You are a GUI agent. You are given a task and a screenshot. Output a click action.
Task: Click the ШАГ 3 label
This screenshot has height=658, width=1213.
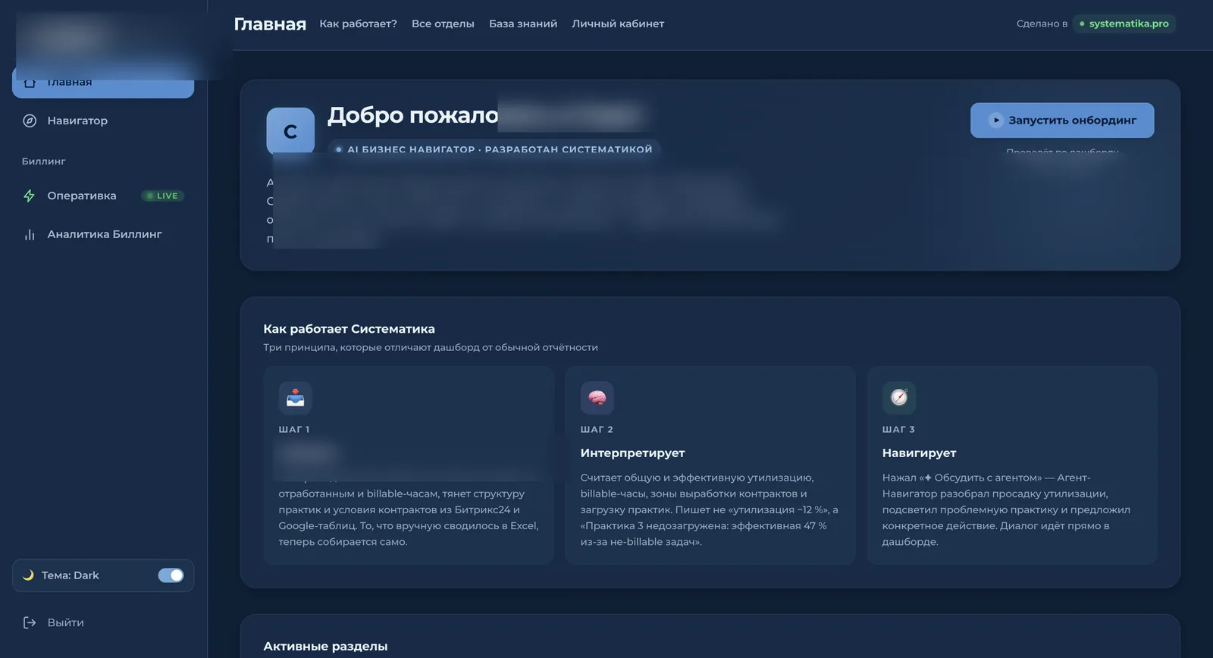898,429
